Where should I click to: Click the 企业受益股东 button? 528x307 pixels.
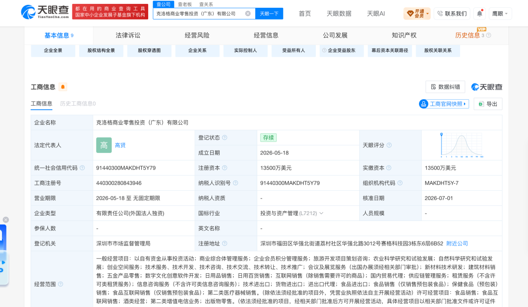pyautogui.click(x=342, y=50)
